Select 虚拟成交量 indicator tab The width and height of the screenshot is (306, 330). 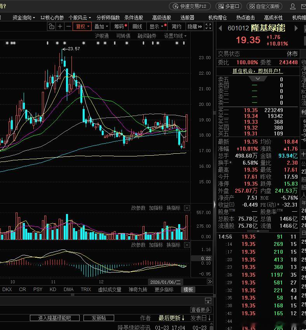coord(110,290)
